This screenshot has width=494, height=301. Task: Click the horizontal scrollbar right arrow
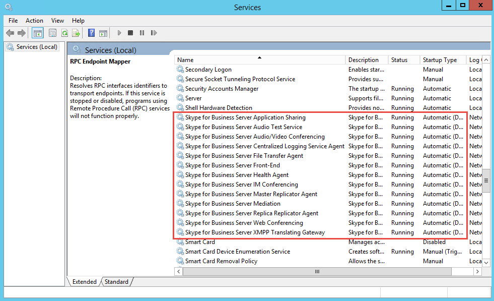tap(477, 271)
